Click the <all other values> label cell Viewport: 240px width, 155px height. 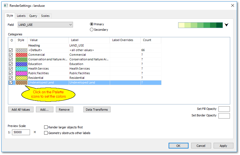click(x=89, y=50)
